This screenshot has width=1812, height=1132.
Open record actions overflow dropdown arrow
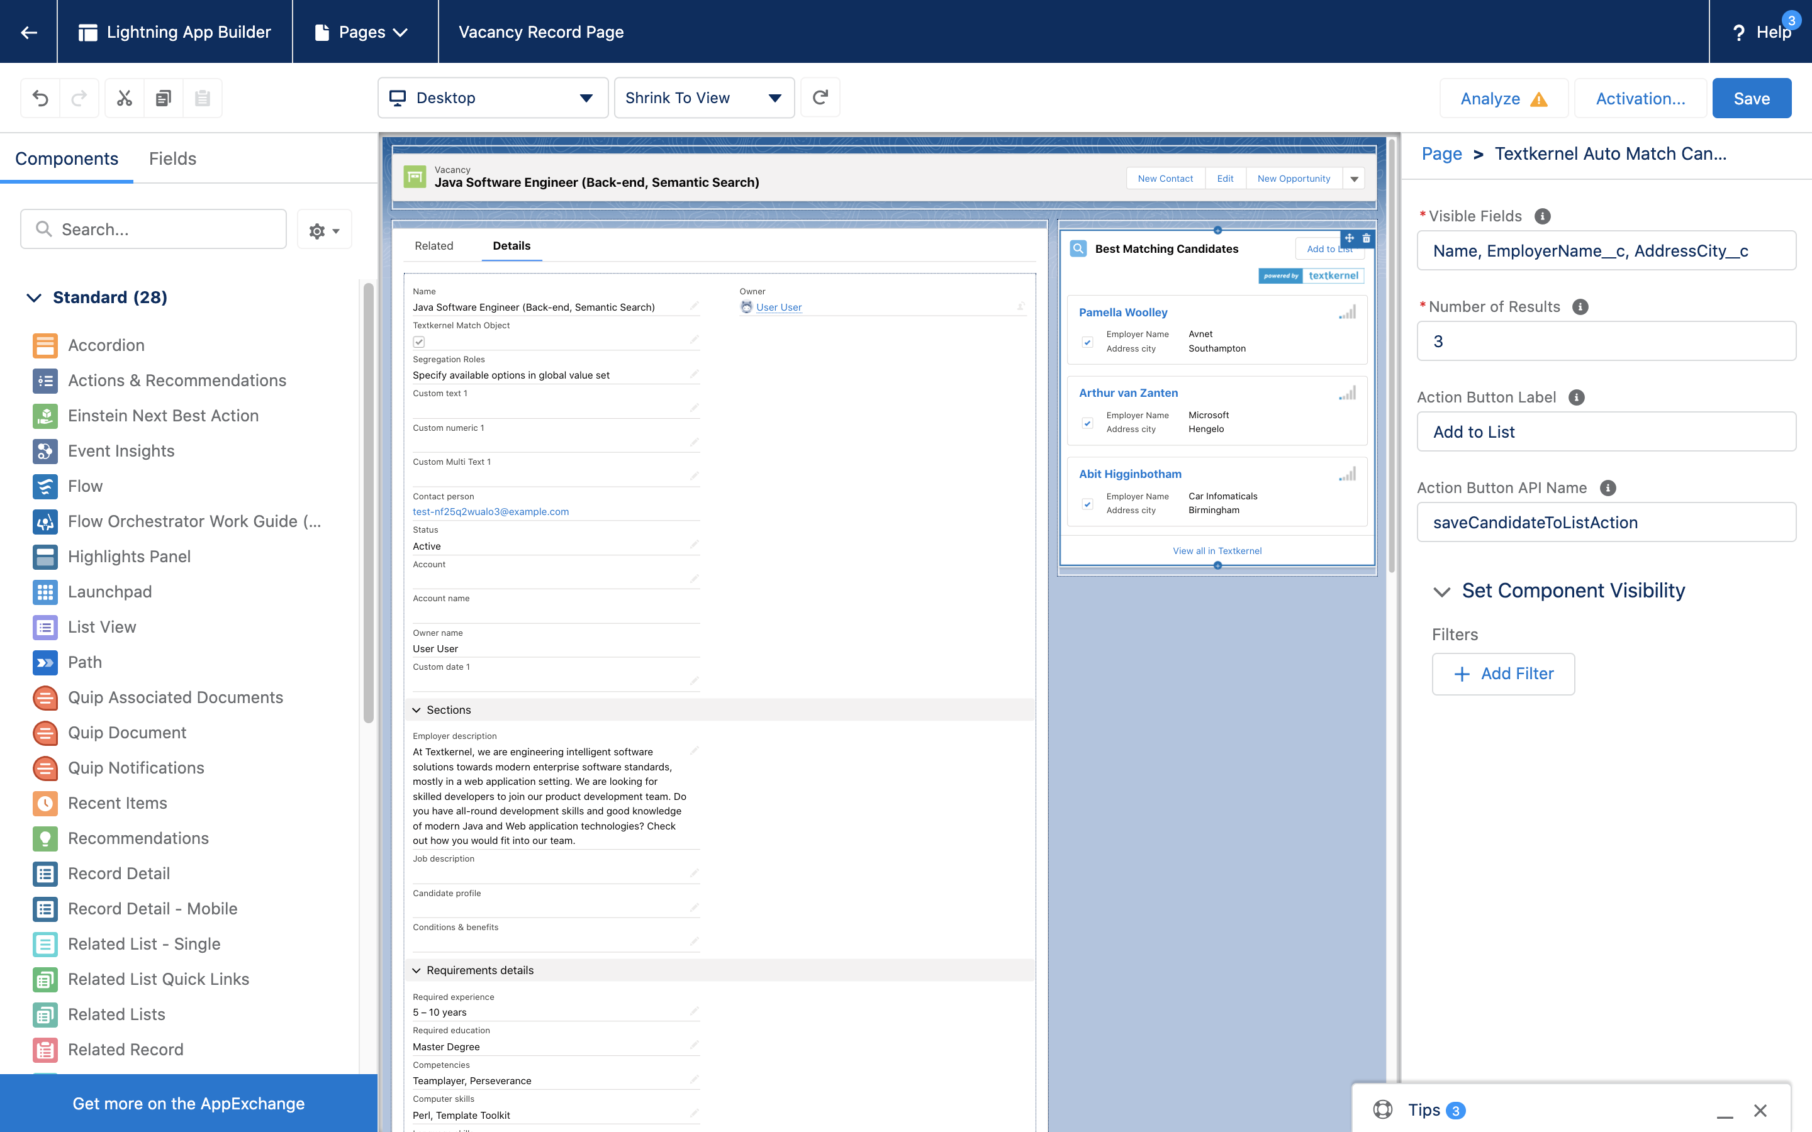(1354, 178)
